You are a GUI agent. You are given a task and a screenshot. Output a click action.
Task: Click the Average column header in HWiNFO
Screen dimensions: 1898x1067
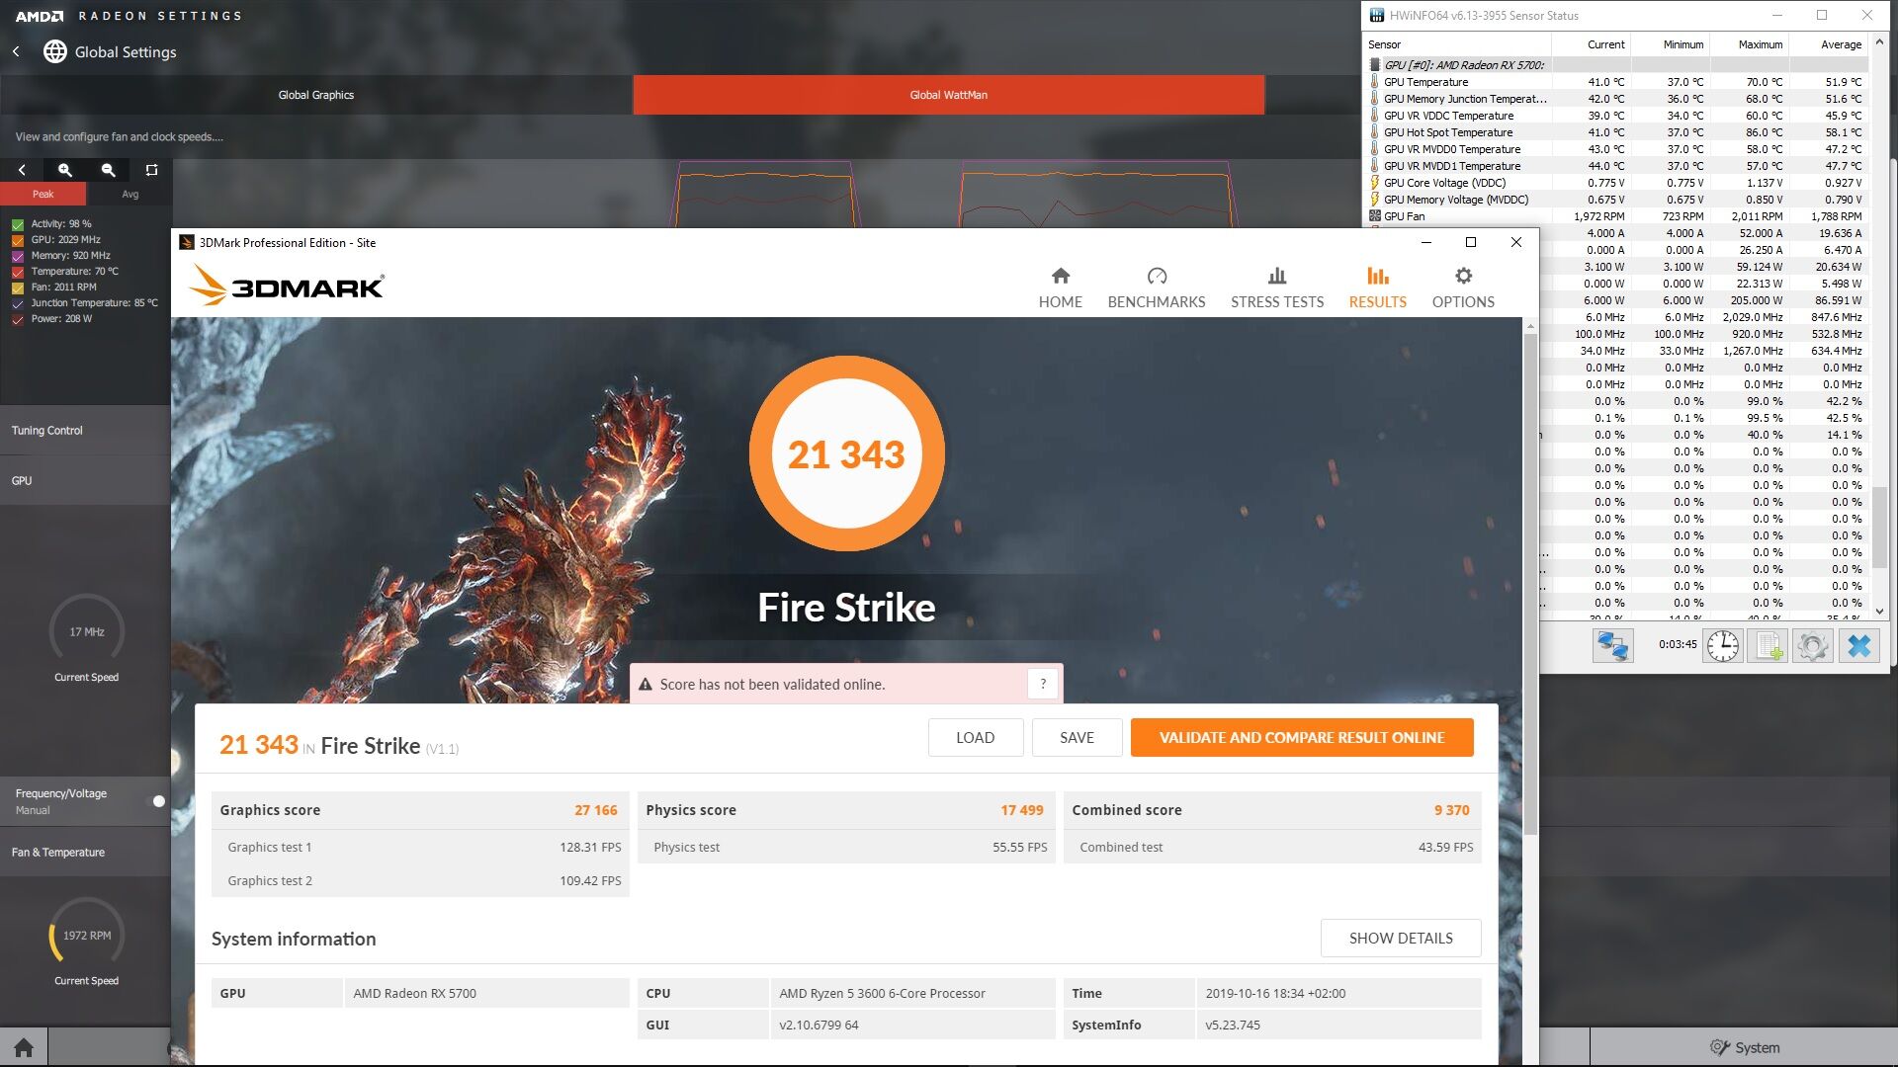pyautogui.click(x=1829, y=44)
